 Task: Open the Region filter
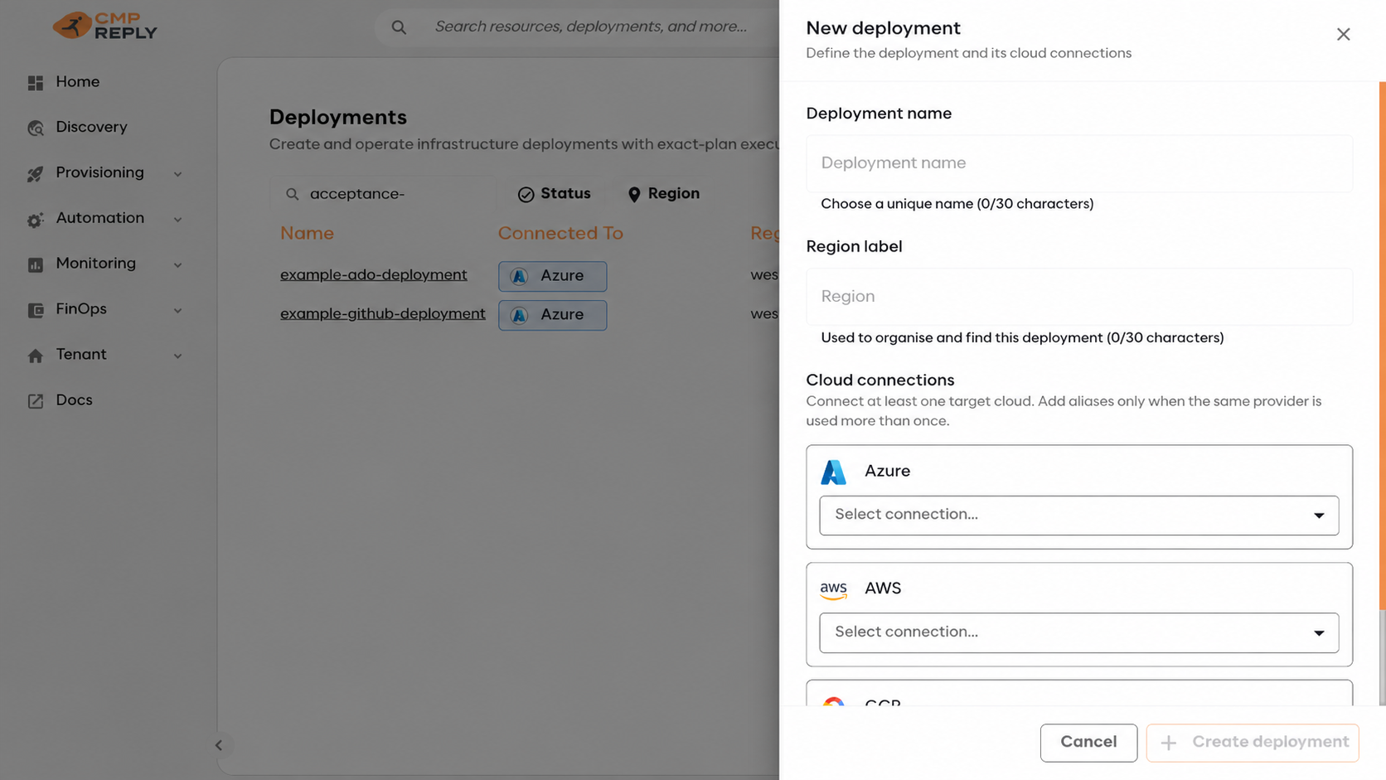tap(663, 194)
